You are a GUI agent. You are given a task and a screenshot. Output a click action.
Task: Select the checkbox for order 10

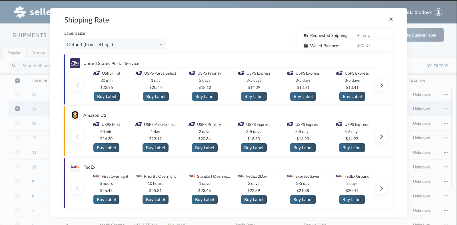[17, 167]
